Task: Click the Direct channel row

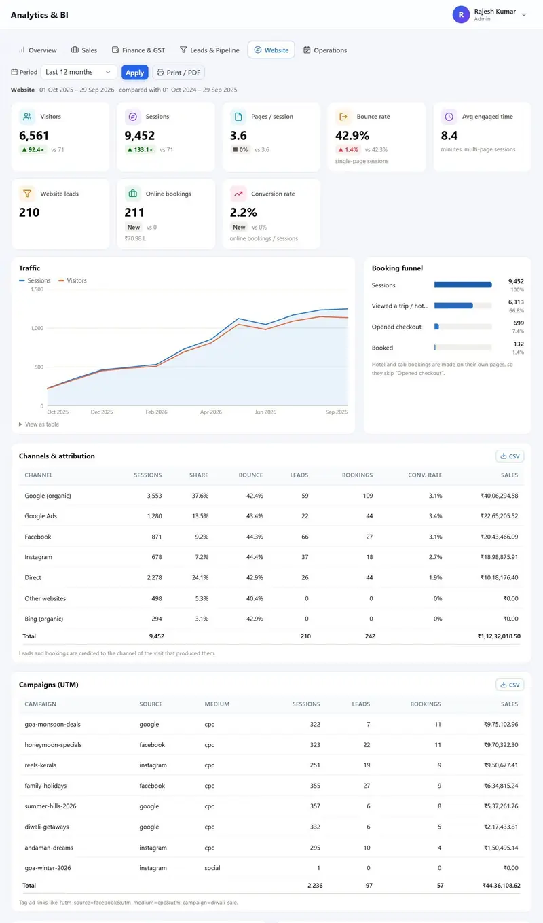Action: click(271, 577)
